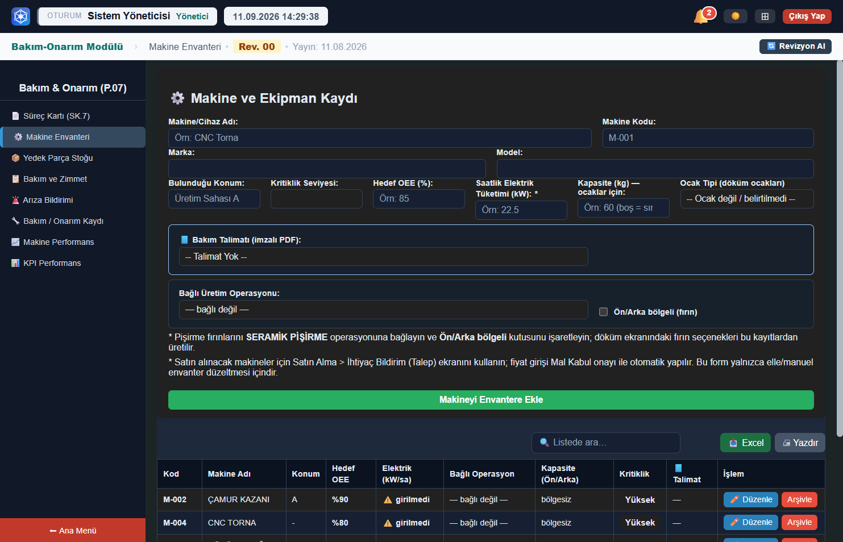Toggle light theme sun icon
Image resolution: width=843 pixels, height=542 pixels.
pos(736,16)
